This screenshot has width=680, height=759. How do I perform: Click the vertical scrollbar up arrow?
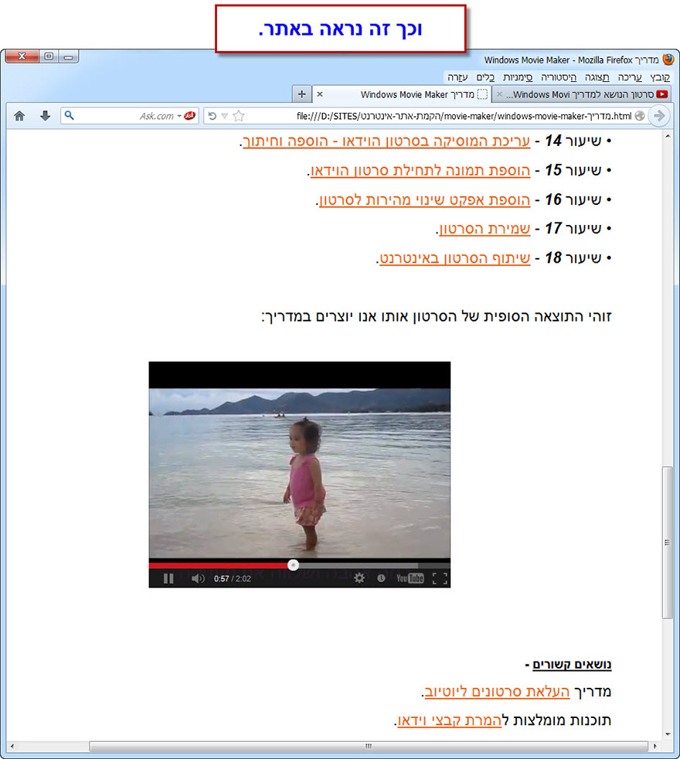[668, 137]
